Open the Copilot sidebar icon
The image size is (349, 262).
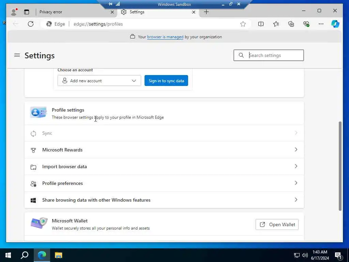(335, 24)
